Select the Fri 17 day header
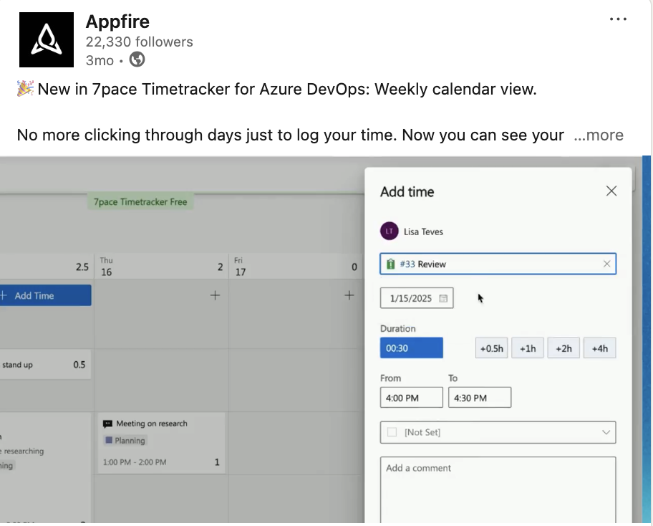 coord(295,267)
